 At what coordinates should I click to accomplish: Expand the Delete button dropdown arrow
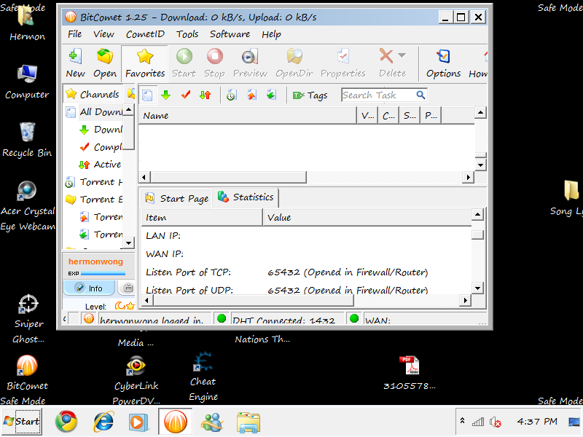(x=402, y=56)
